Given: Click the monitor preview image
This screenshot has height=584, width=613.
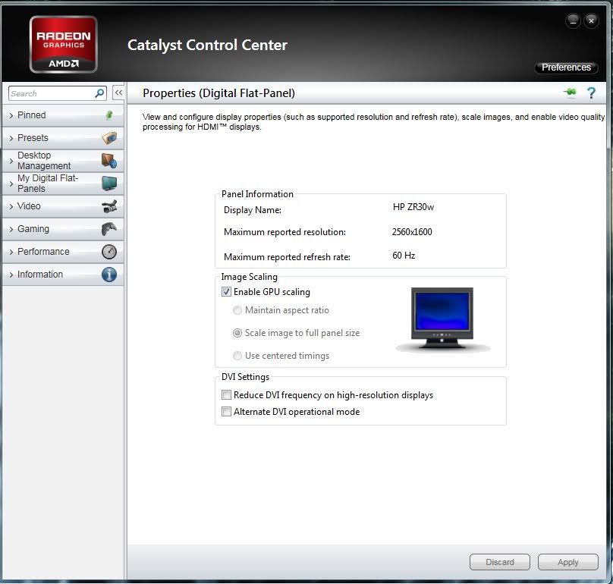Looking at the screenshot, I should tap(442, 319).
